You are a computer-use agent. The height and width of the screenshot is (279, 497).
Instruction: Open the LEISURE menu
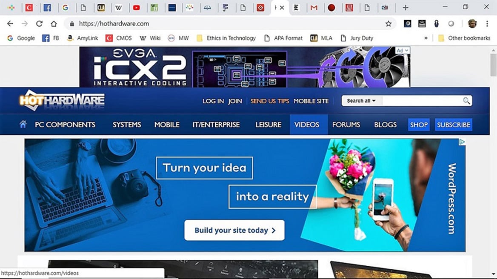coord(268,125)
